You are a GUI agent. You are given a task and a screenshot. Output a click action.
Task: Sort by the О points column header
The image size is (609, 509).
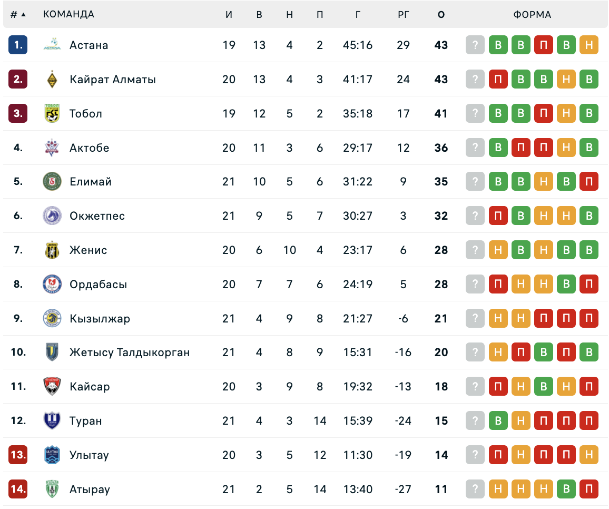pos(441,14)
